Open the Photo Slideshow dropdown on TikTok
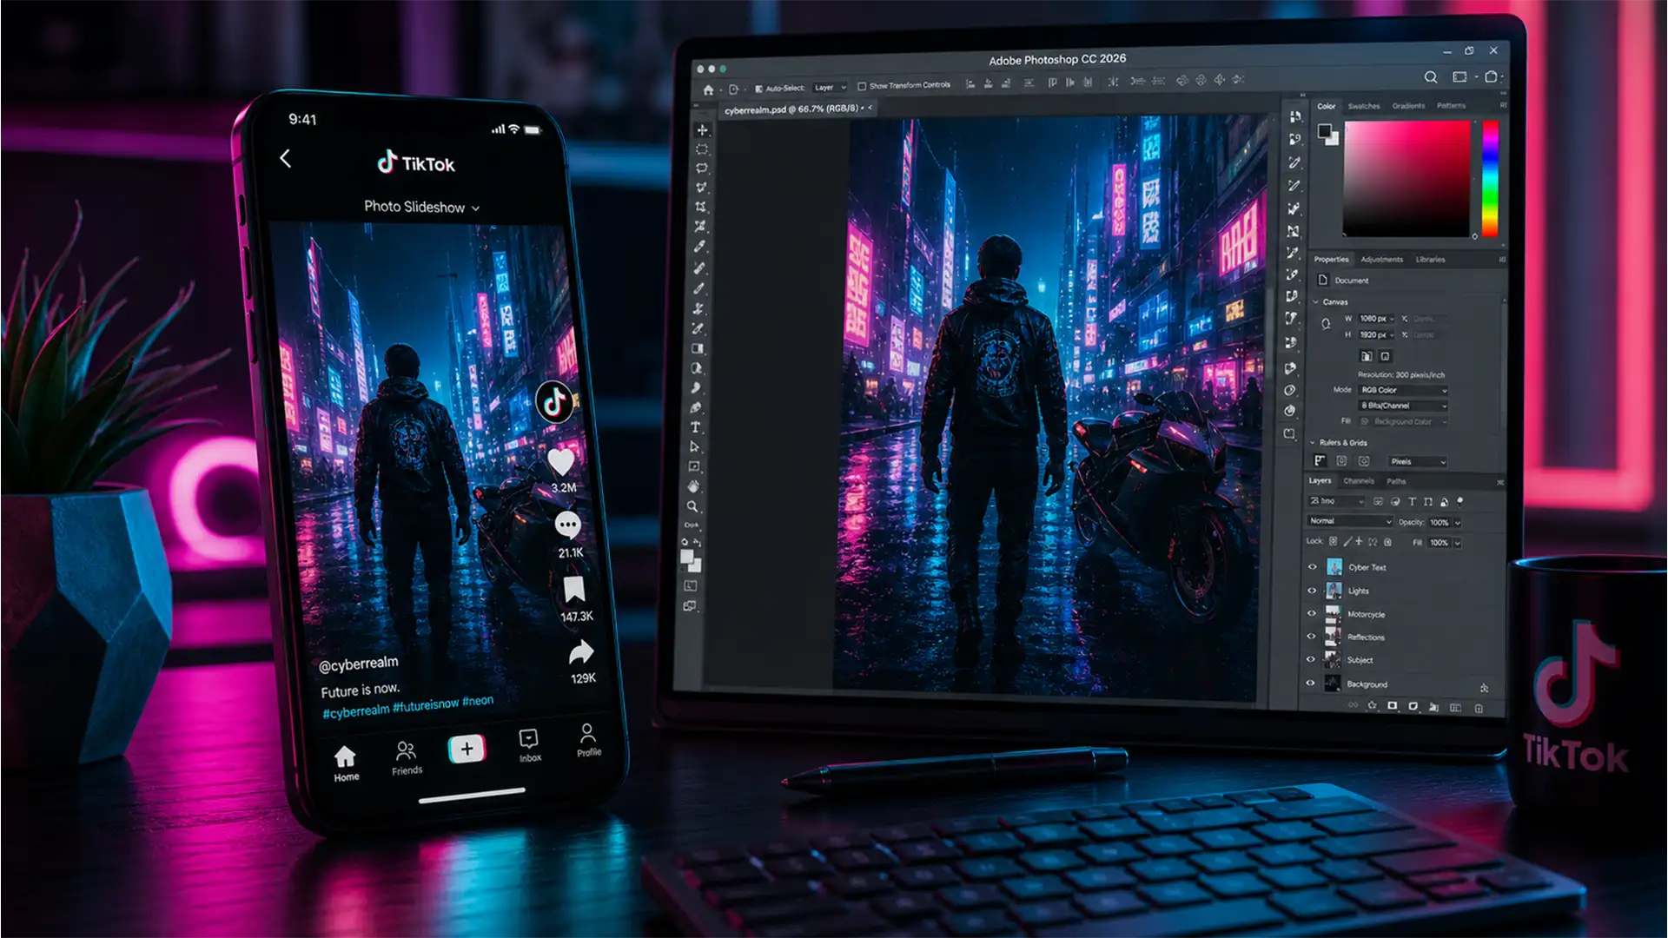This screenshot has height=938, width=1668. [421, 207]
